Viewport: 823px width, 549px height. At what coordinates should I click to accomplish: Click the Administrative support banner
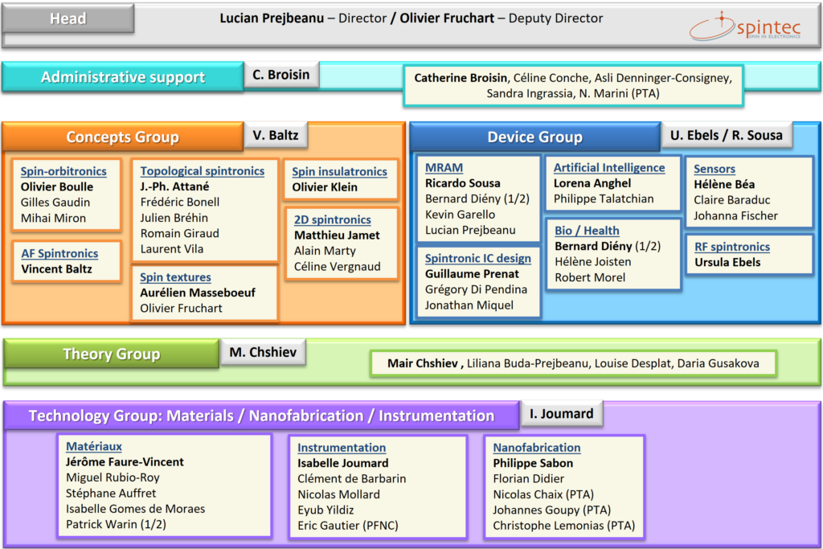(123, 77)
